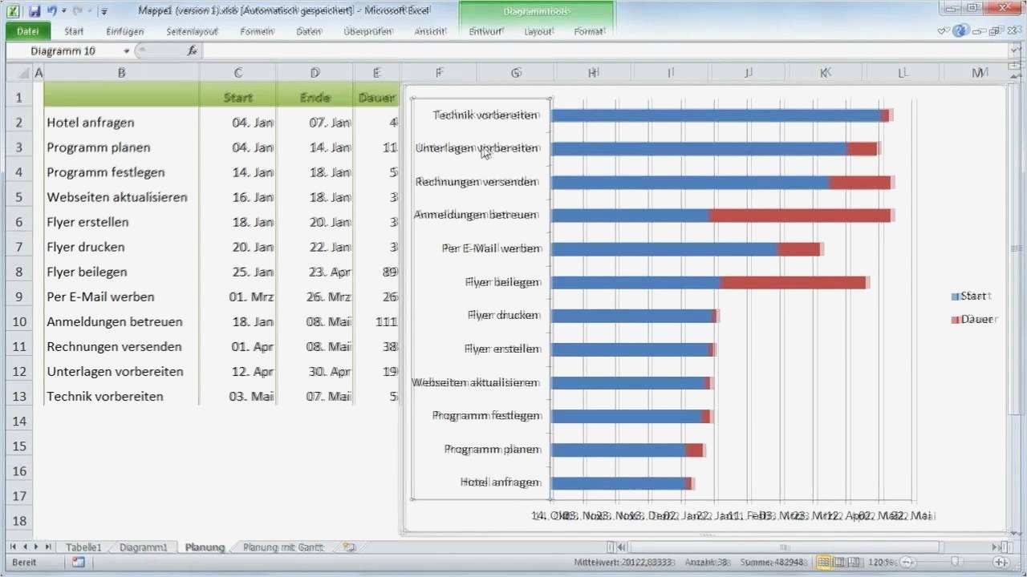Select Page Break Preview icon in status bar
The image size is (1027, 577).
click(853, 561)
